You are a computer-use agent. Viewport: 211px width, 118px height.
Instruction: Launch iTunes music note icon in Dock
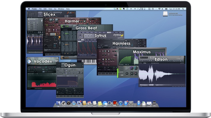coord(121,103)
